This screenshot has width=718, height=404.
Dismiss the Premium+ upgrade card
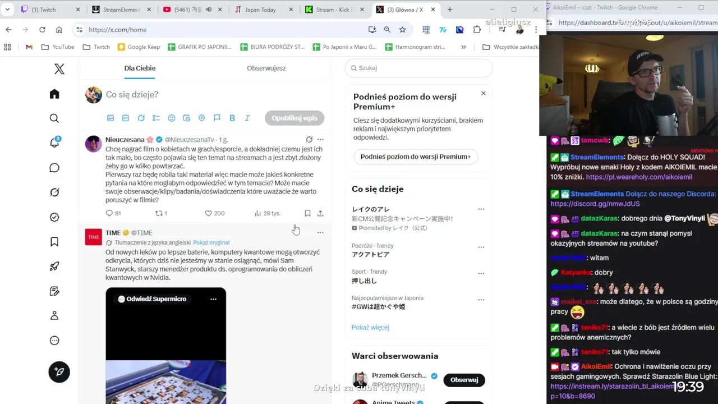484,93
